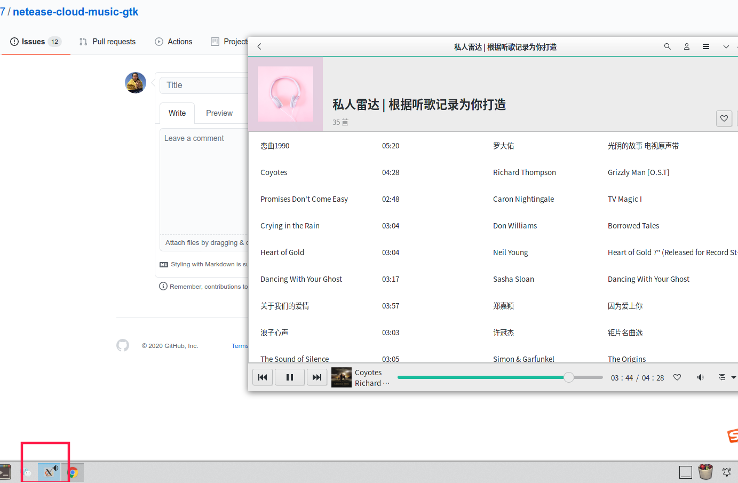Click album TV Magic I
Viewport: 738px width, 483px height.
click(625, 199)
